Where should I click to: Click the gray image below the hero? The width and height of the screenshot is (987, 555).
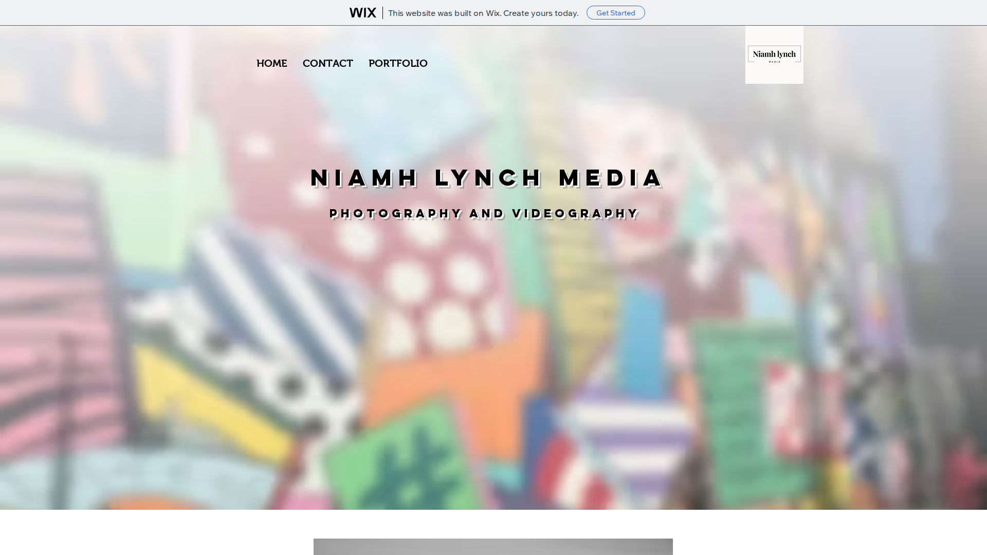[x=493, y=547]
